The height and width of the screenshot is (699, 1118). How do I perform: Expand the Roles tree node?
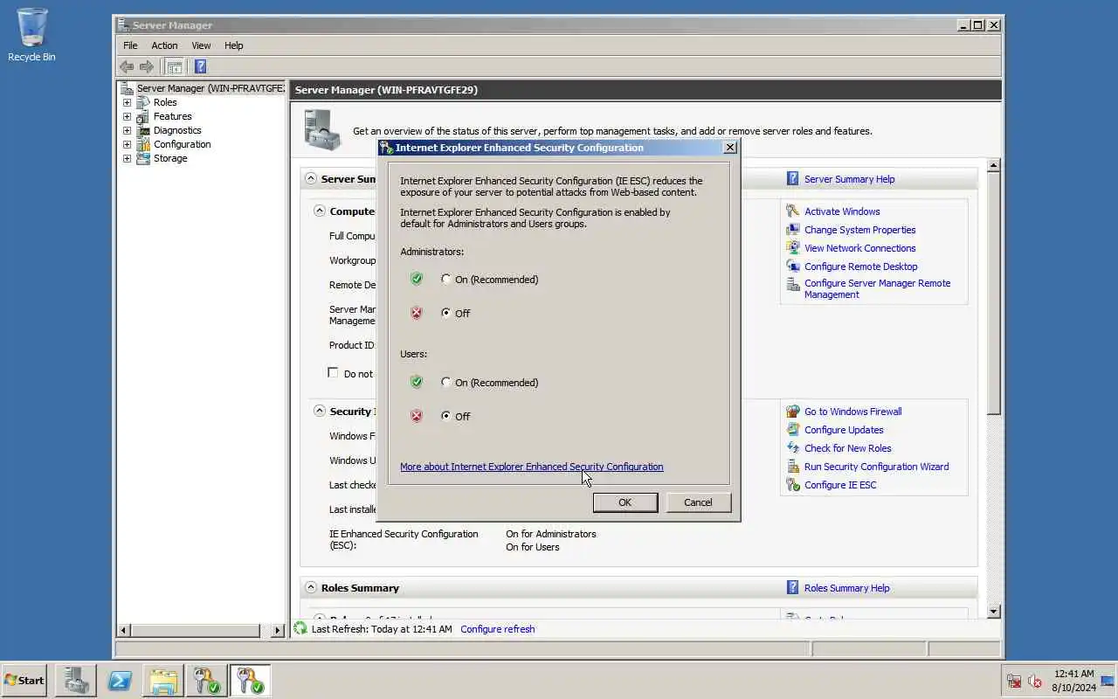click(127, 102)
